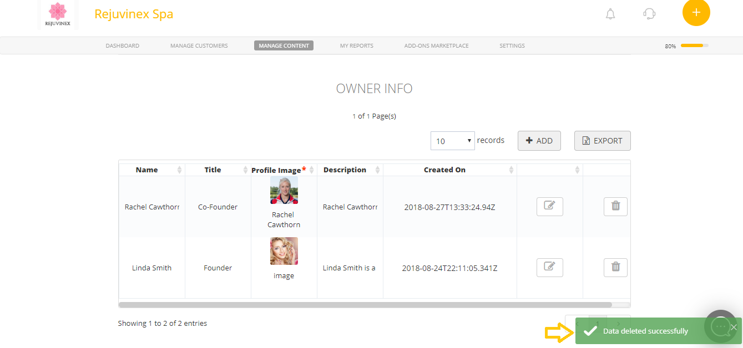Image resolution: width=743 pixels, height=348 pixels.
Task: Toggle sorting on Created On column
Action: click(x=512, y=170)
